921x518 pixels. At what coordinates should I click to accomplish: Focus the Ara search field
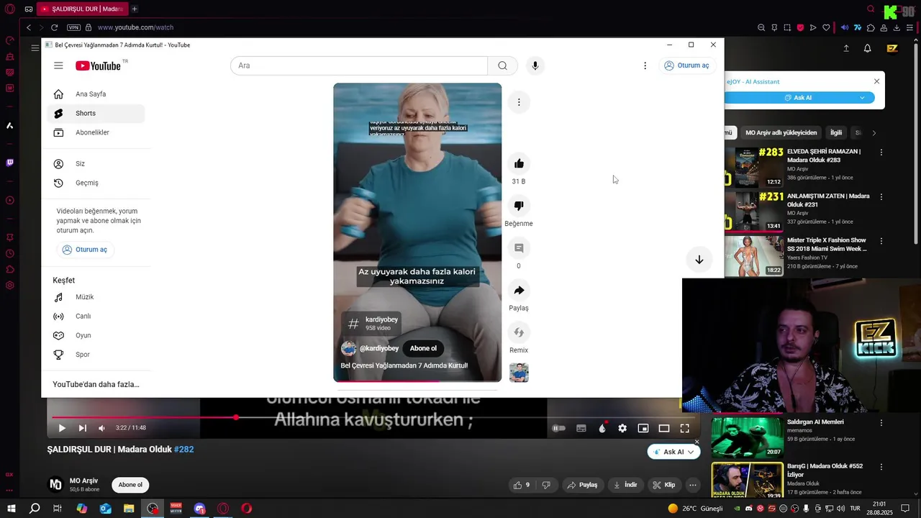point(359,65)
